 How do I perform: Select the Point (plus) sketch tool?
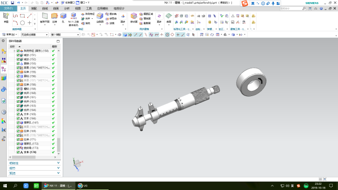(29, 22)
